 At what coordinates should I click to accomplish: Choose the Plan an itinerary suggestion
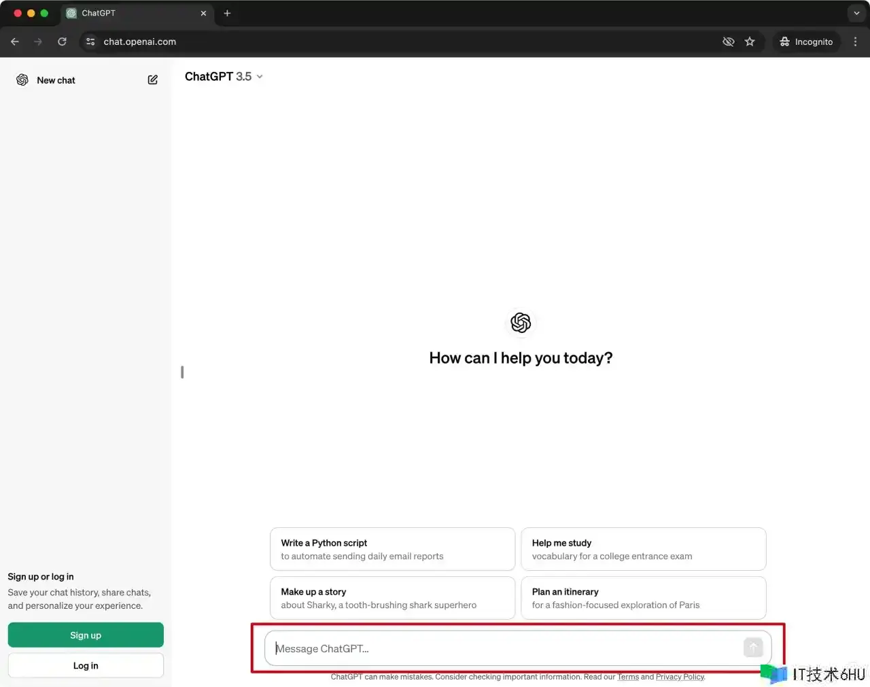pos(644,598)
